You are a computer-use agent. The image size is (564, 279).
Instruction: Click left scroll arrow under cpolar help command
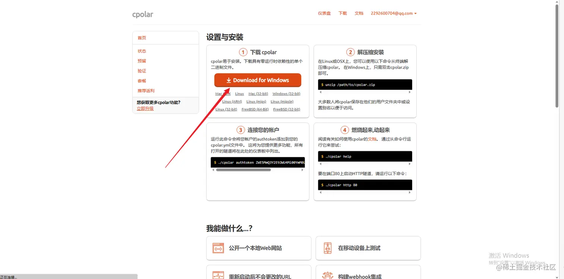pos(320,164)
